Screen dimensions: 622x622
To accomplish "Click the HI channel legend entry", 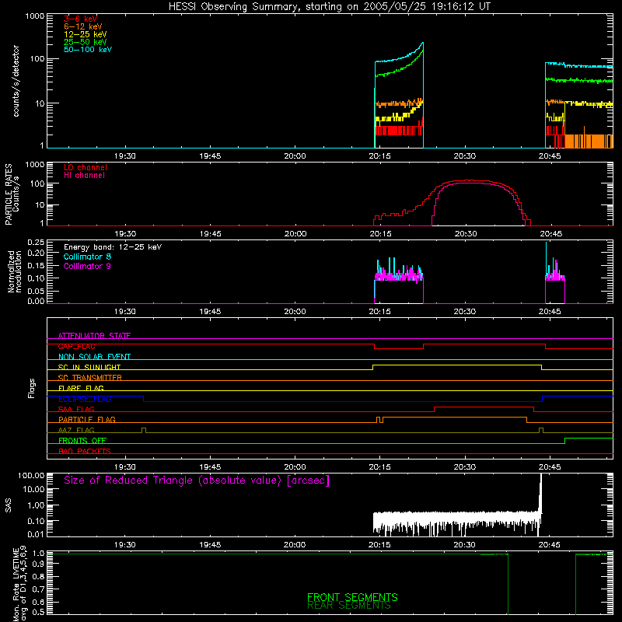I will (84, 176).
